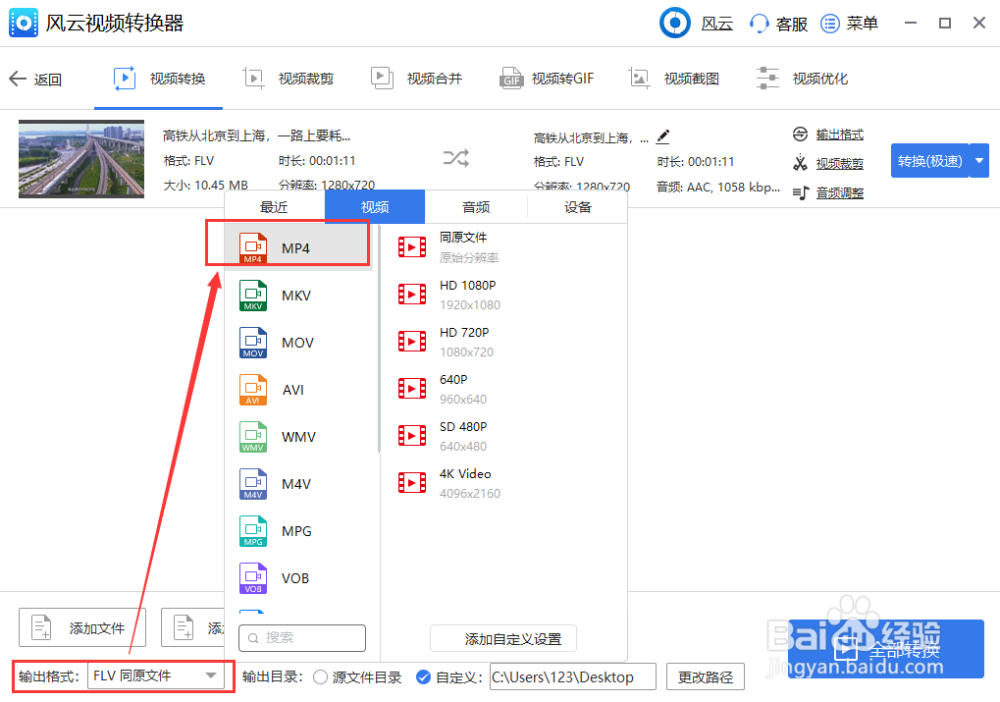
Task: Click the scissors icon for 视频裁剪
Action: (x=800, y=163)
